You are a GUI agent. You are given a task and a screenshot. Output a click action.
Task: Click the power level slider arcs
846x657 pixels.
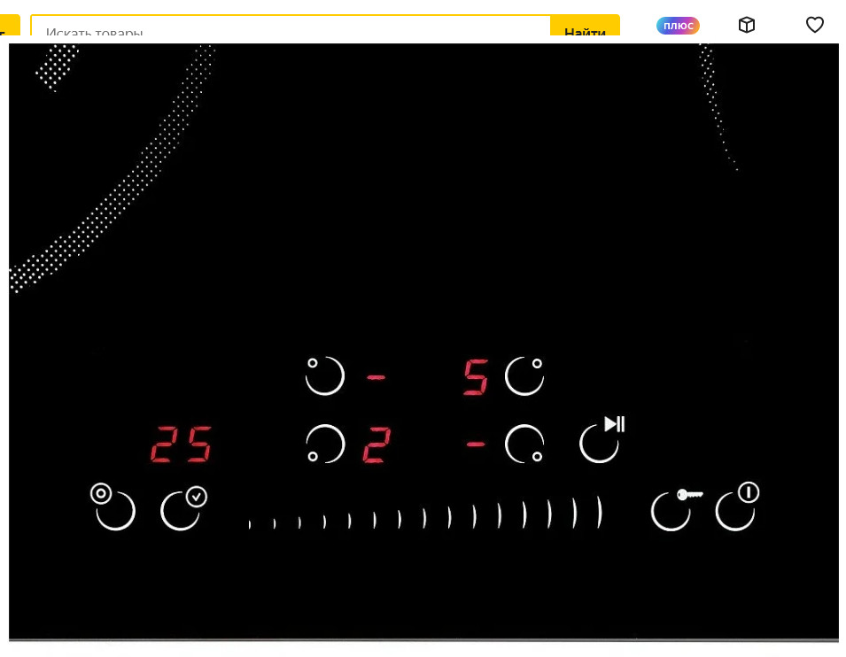click(425, 515)
